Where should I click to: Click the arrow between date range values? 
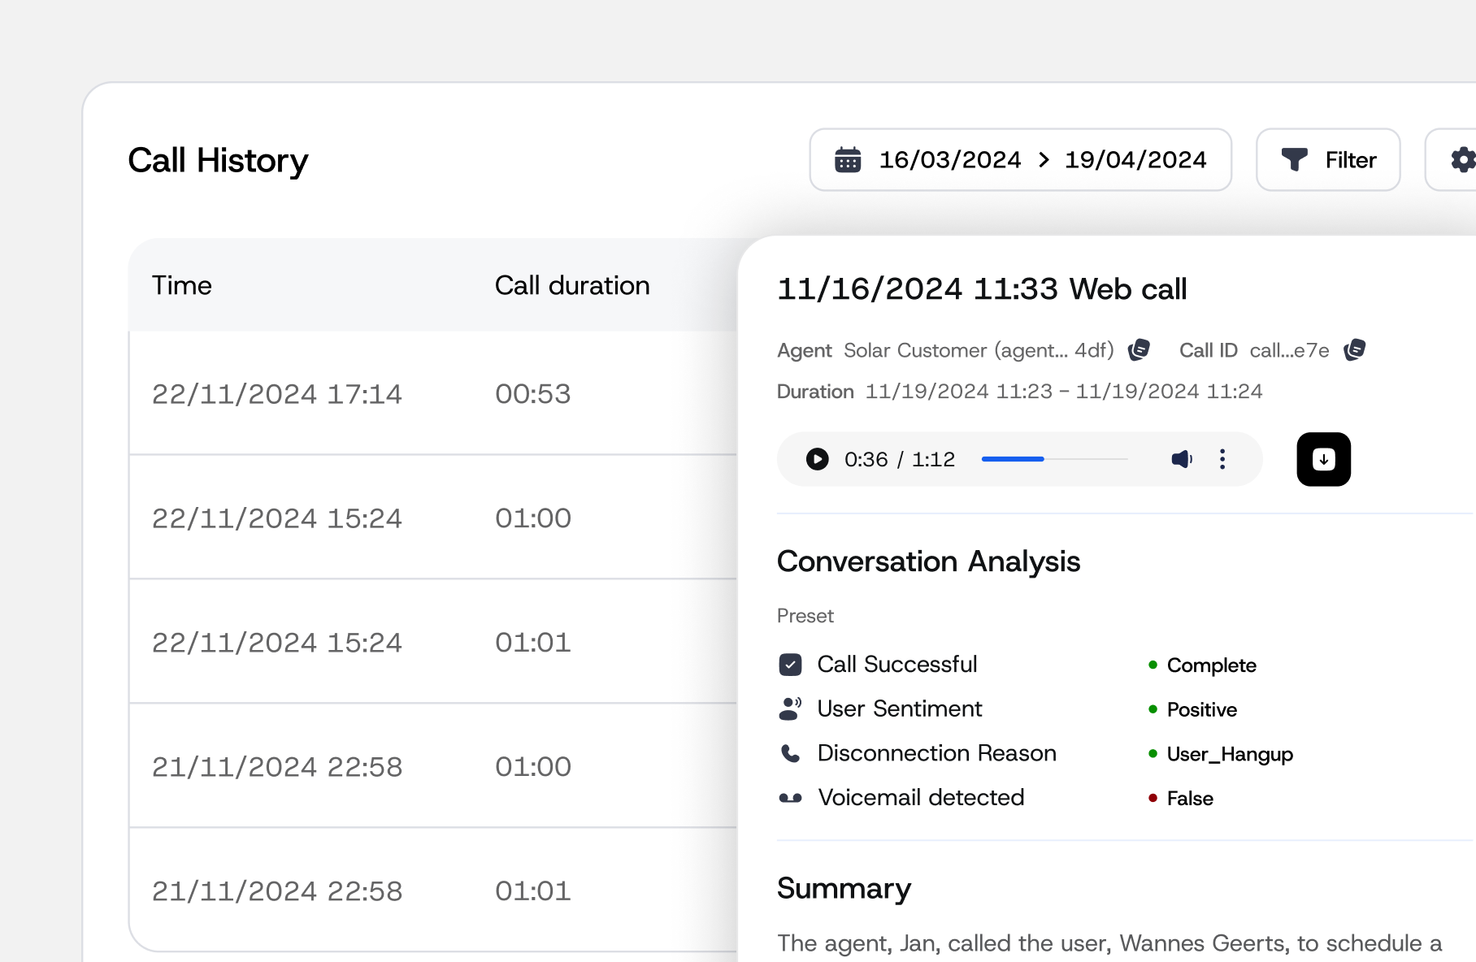click(1044, 160)
